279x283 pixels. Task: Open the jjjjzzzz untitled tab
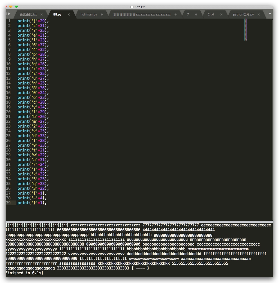pyautogui.click(x=142, y=14)
